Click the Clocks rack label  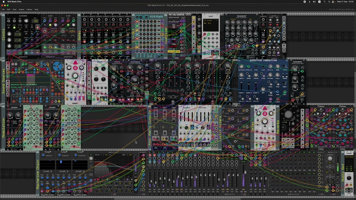(x=3, y=34)
